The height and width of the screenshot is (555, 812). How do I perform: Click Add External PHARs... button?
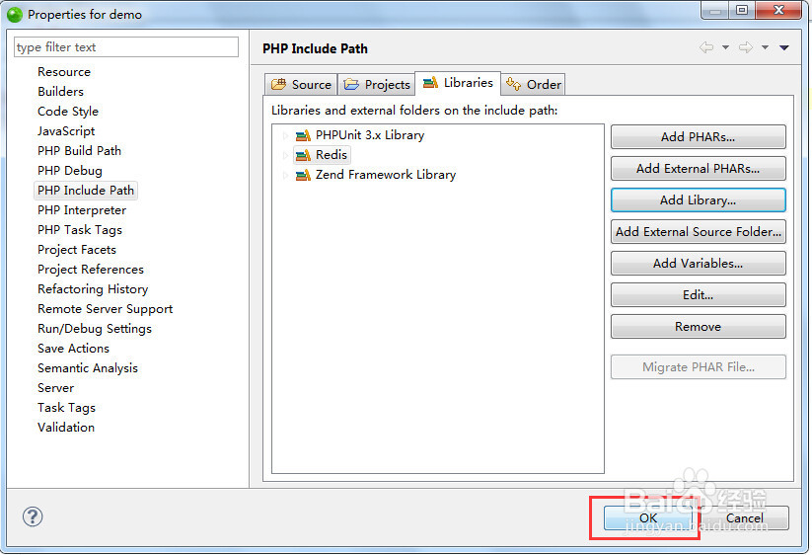click(699, 169)
